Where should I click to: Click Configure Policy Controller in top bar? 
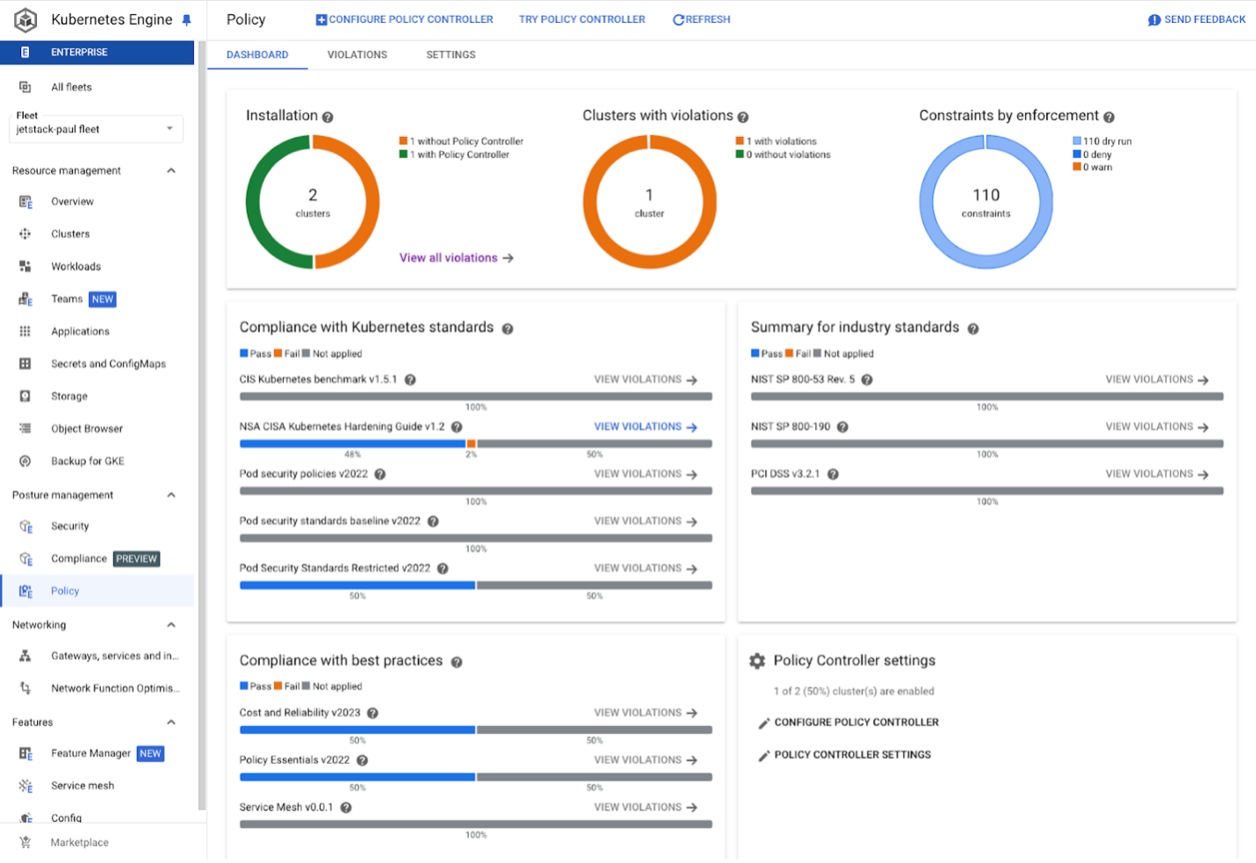405,19
